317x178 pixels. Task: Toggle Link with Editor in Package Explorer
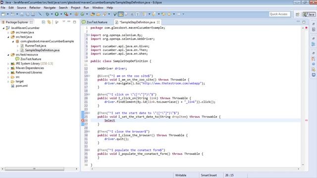point(49,22)
